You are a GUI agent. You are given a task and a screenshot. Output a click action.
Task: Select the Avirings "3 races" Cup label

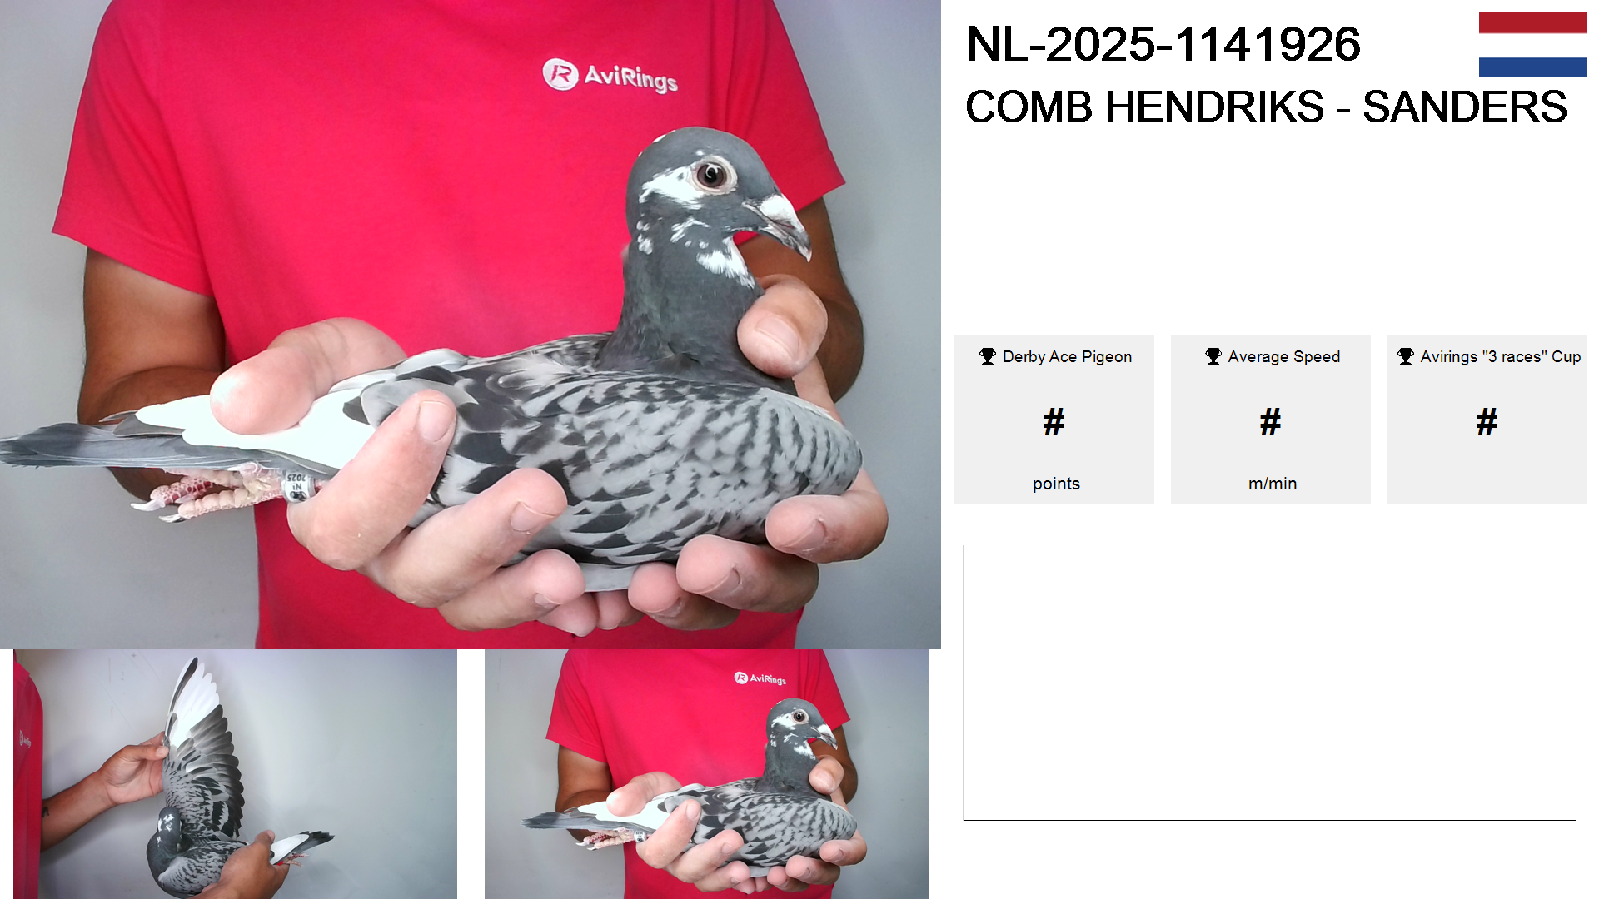1500,356
